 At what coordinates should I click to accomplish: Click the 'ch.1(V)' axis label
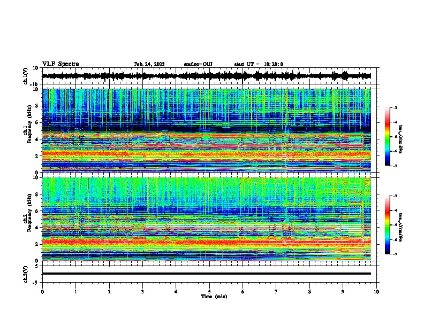point(26,76)
